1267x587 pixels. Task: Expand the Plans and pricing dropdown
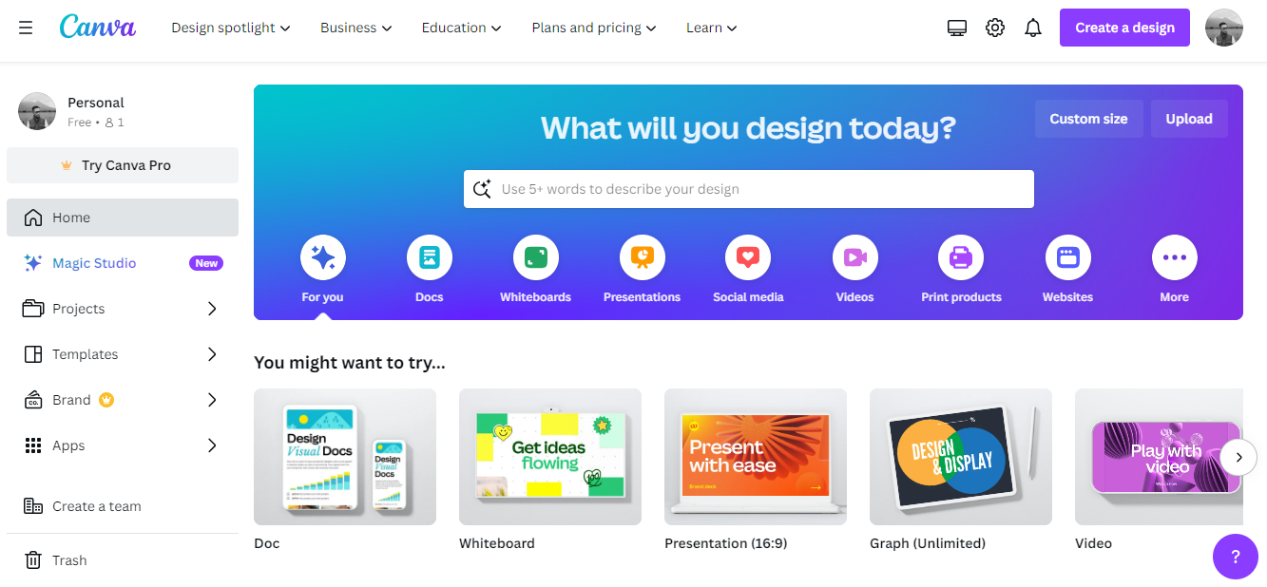click(x=594, y=28)
